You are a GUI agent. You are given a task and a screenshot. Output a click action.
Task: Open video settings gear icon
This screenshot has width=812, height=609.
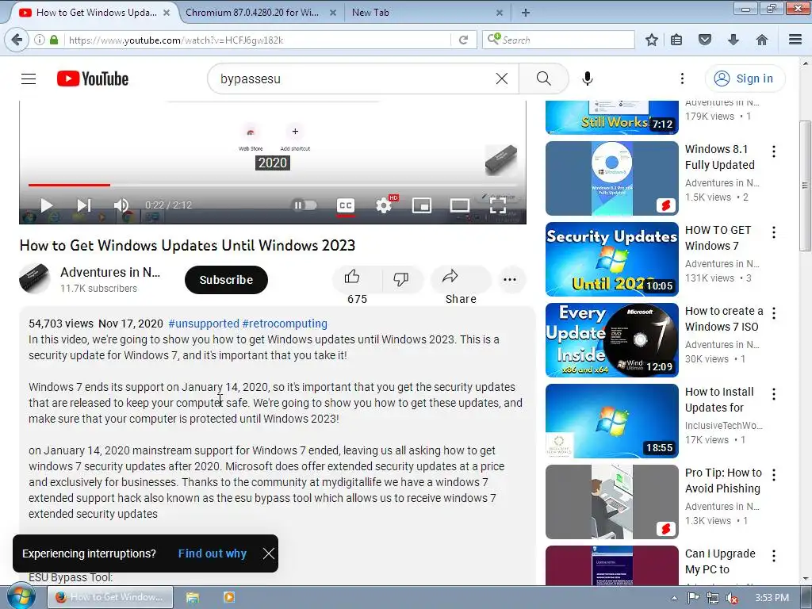click(384, 205)
